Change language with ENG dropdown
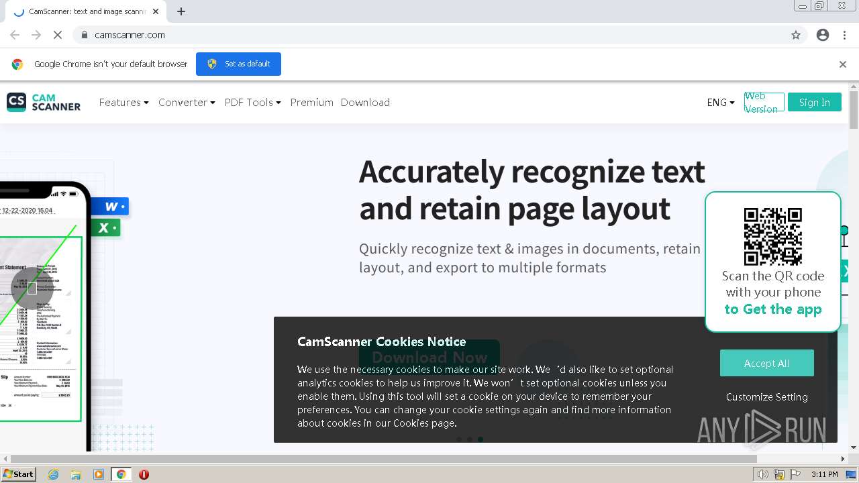Screen dimensions: 859x483 (x=721, y=102)
